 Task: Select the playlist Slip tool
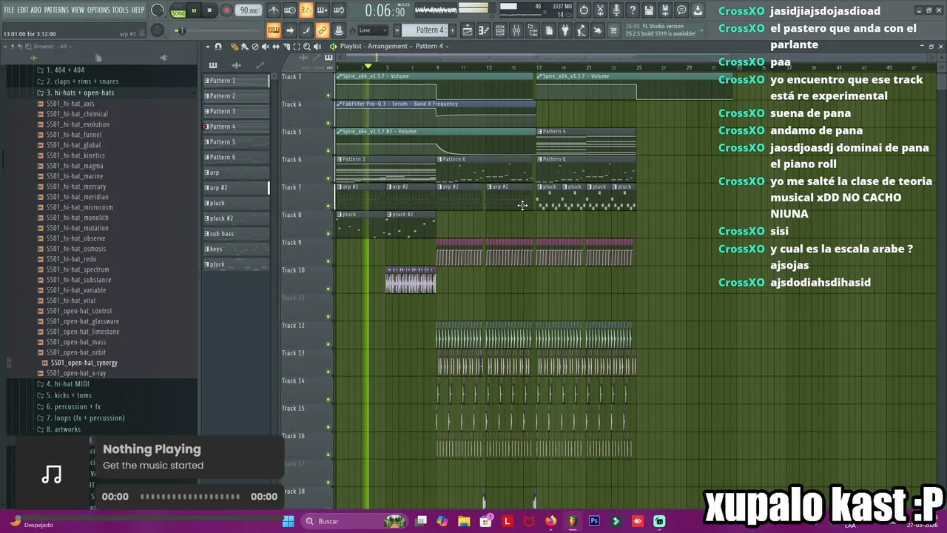click(x=276, y=46)
